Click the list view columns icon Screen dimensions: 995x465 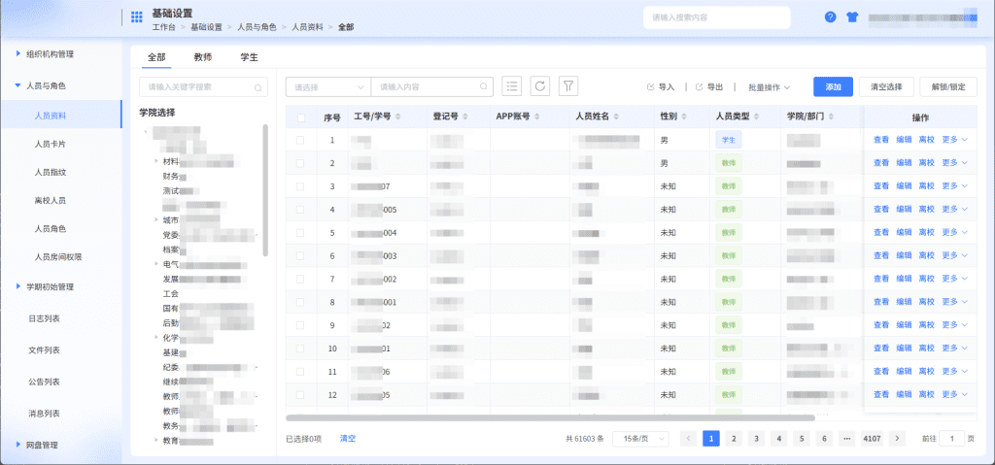tap(511, 86)
